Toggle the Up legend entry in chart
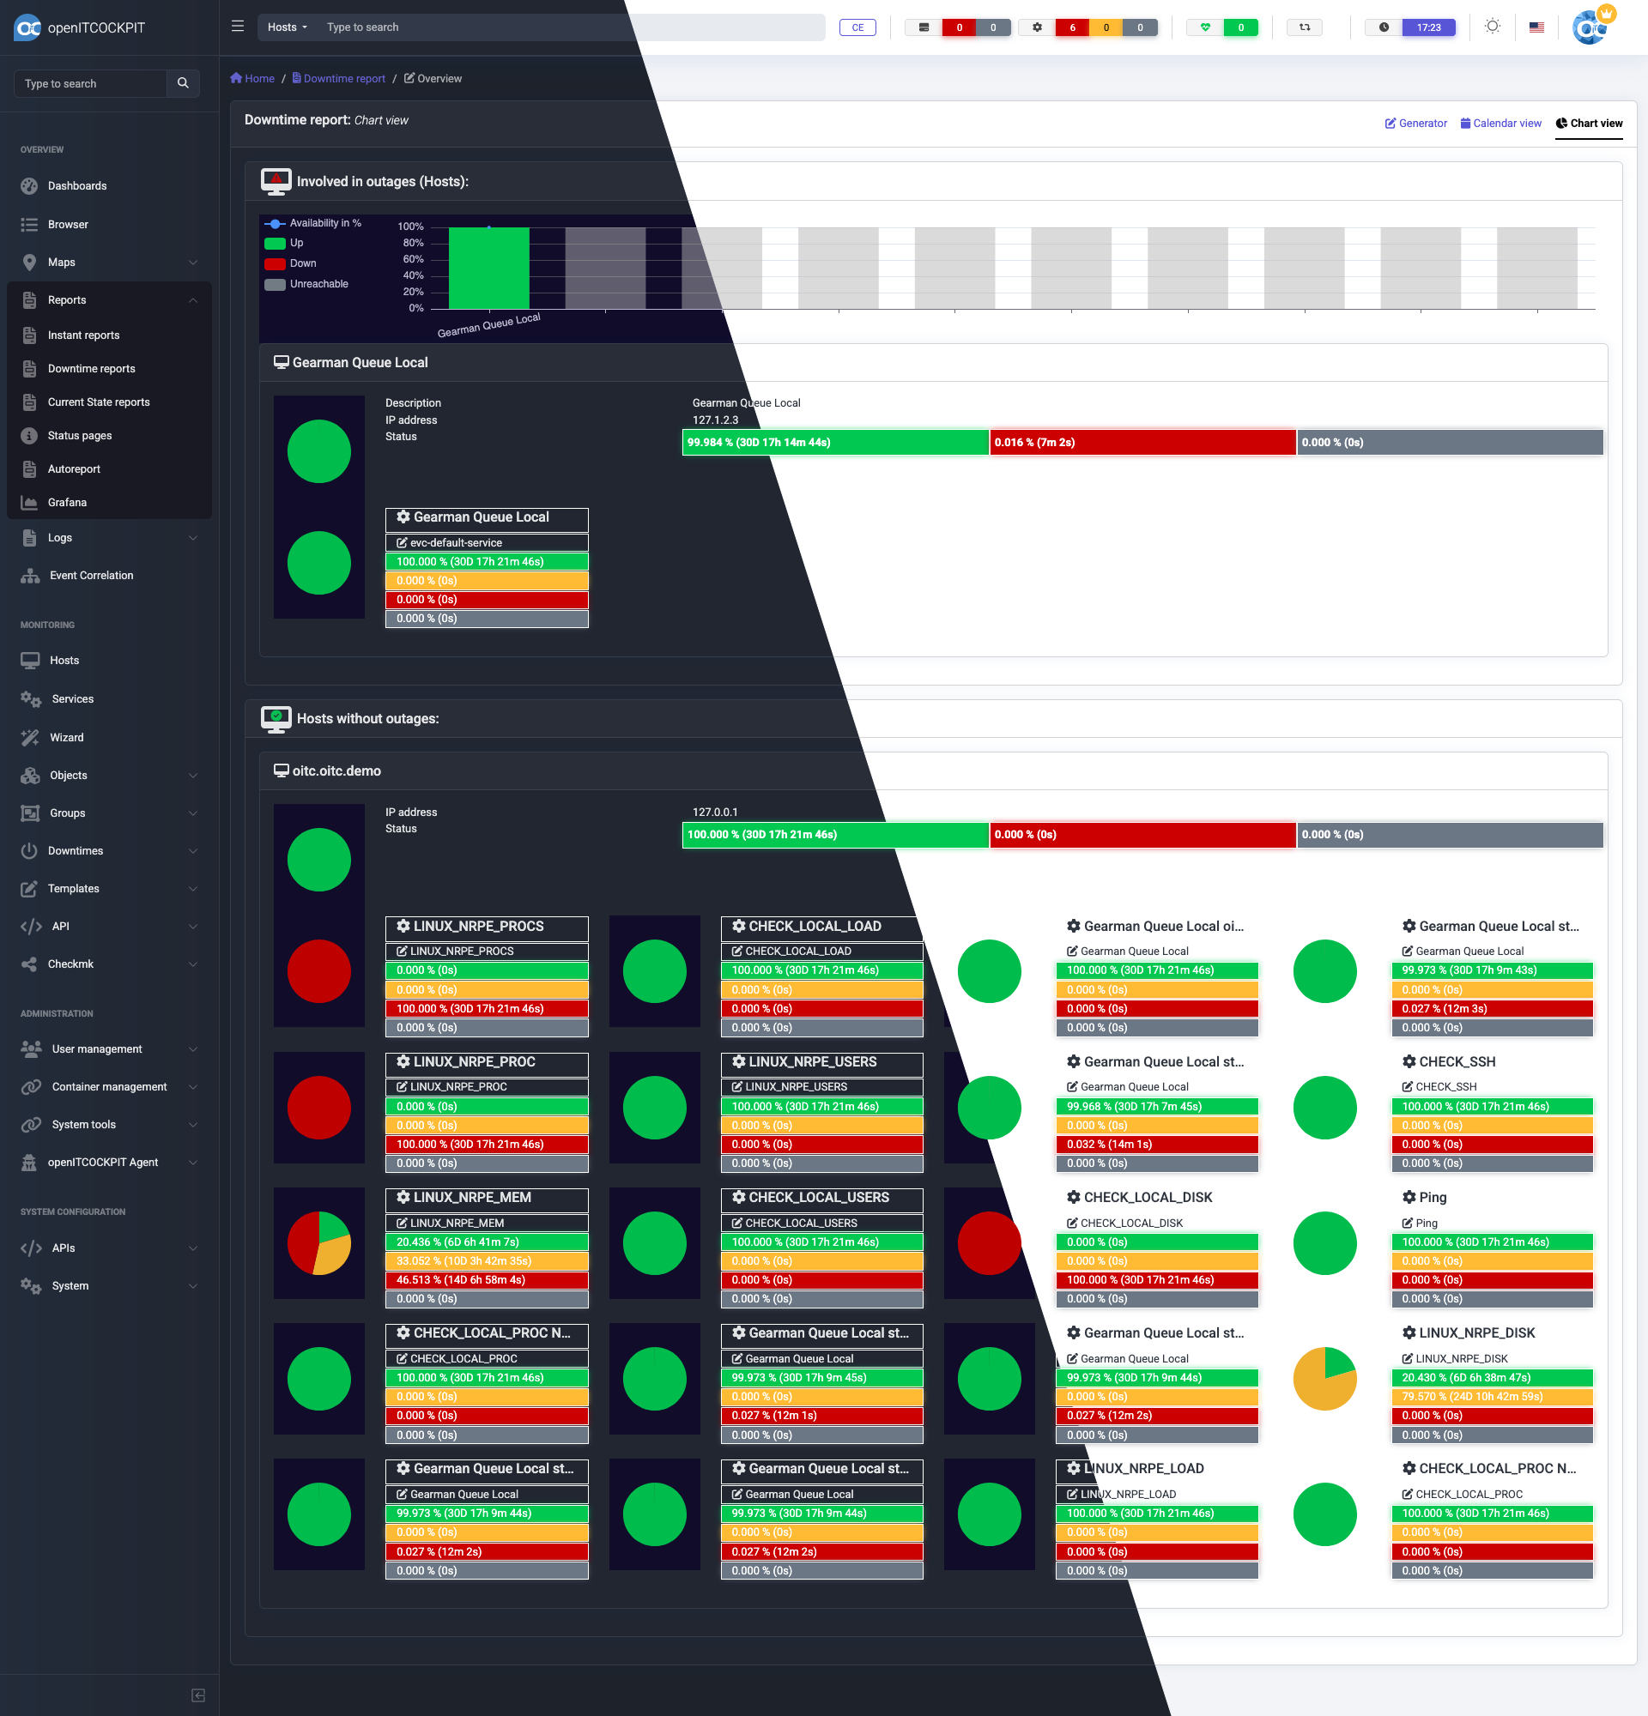 coord(285,244)
